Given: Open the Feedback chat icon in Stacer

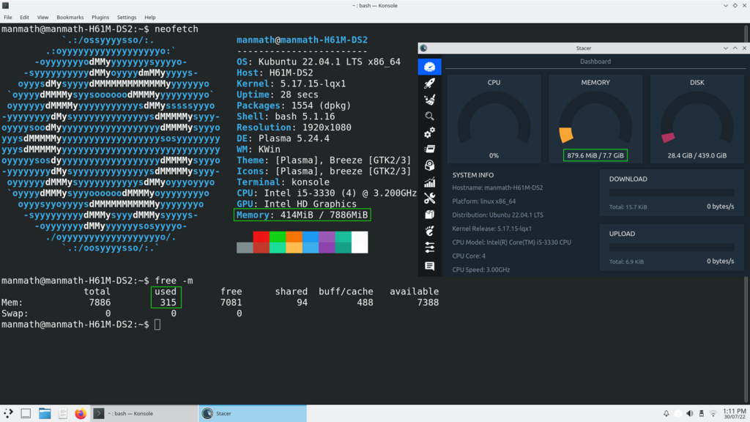Looking at the screenshot, I should coord(429,266).
